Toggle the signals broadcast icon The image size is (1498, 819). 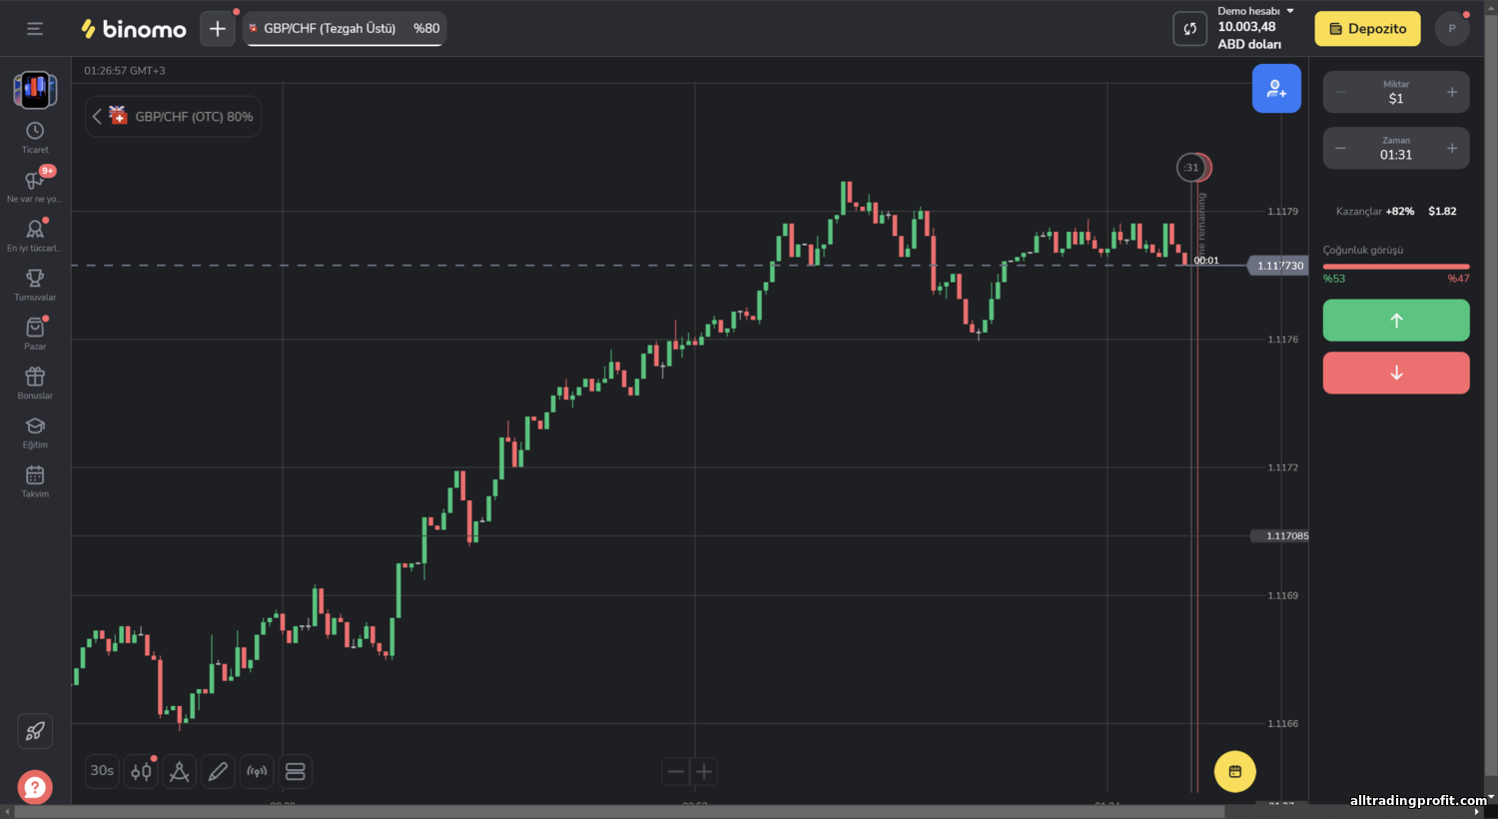point(257,771)
